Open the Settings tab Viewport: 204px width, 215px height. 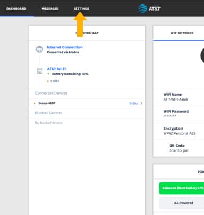coord(82,9)
